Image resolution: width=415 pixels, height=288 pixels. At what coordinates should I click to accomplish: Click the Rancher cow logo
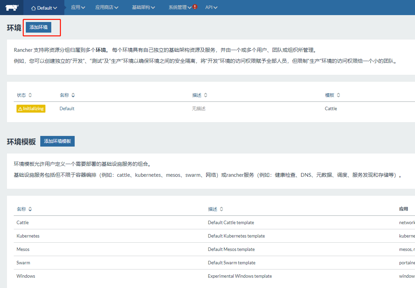coord(12,7)
